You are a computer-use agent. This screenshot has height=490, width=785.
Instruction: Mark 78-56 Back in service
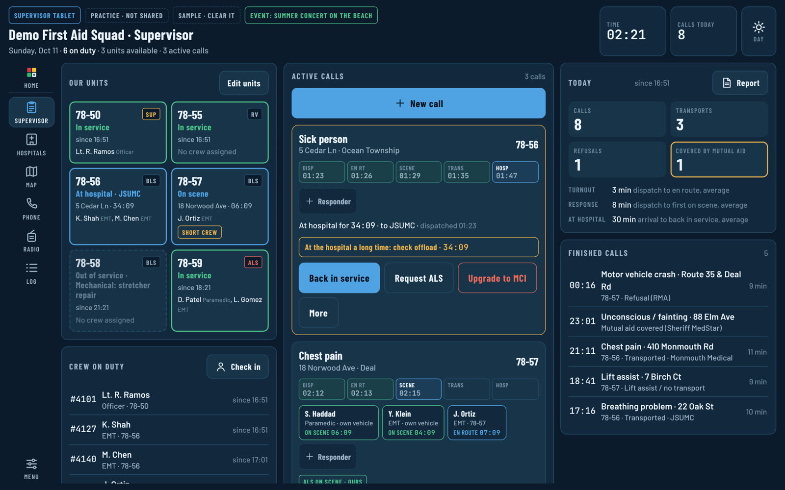(x=339, y=278)
